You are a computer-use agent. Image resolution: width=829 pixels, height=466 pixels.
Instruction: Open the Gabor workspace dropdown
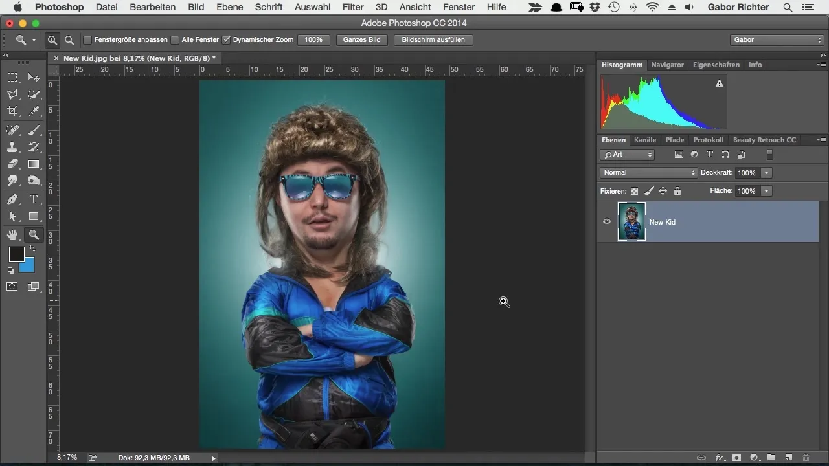[777, 39]
